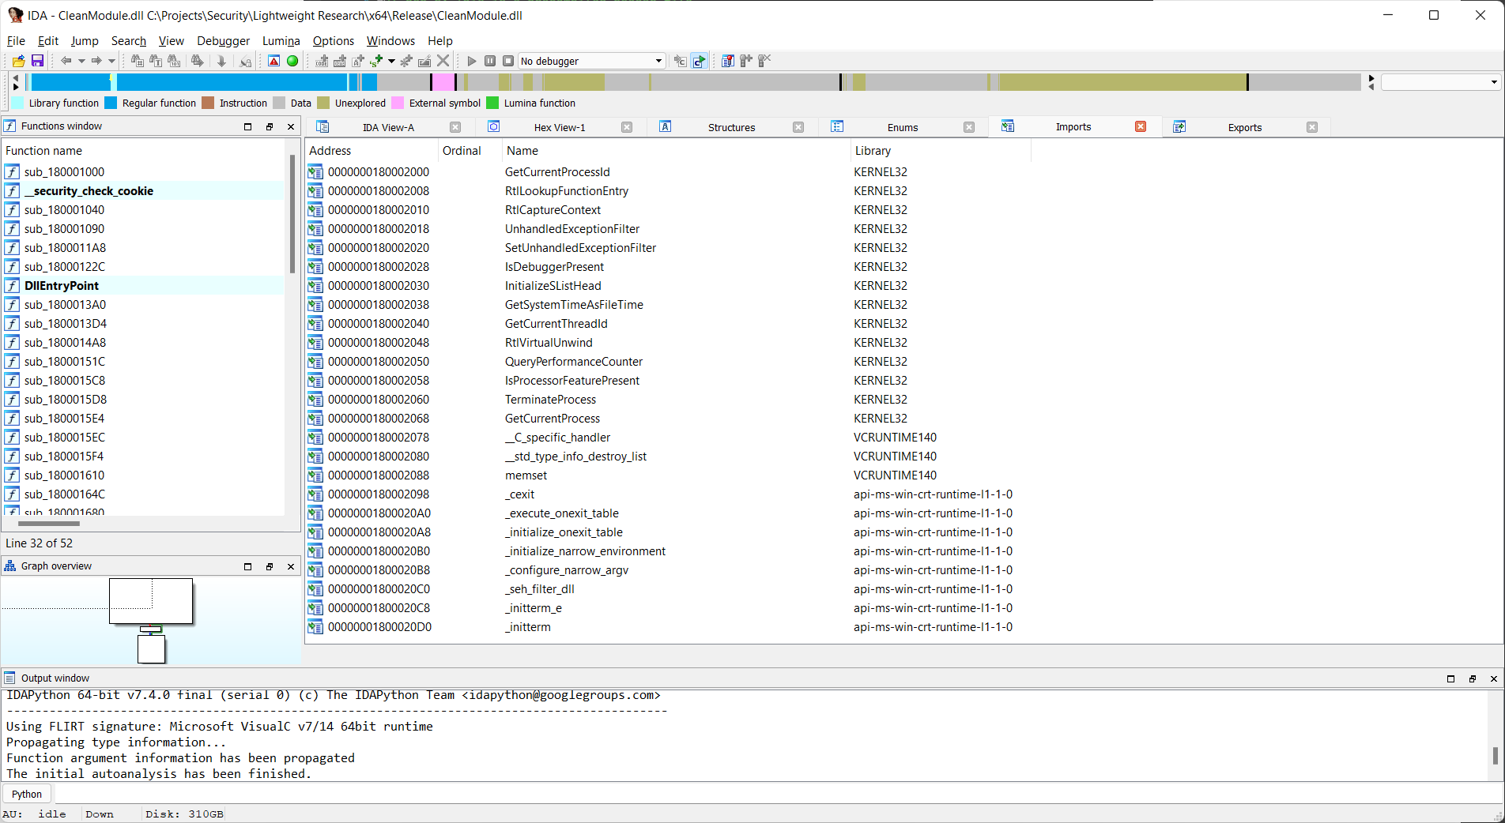Click the Functions window vertical scrollbar
1505x823 pixels.
292,213
